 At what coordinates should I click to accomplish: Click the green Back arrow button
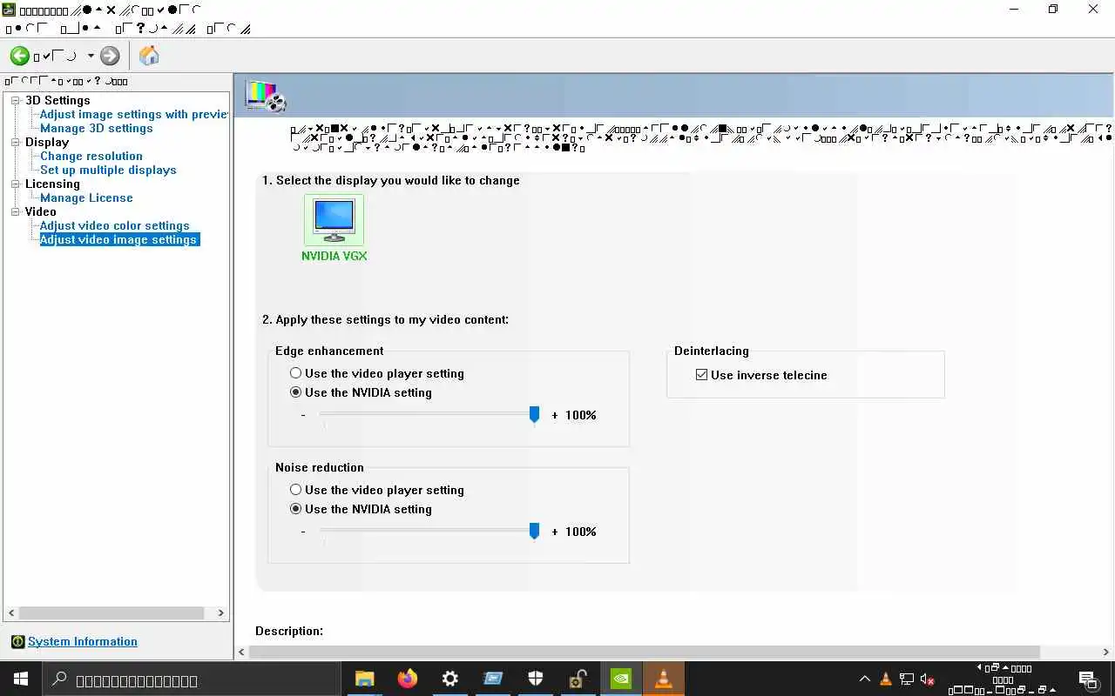pyautogui.click(x=19, y=56)
